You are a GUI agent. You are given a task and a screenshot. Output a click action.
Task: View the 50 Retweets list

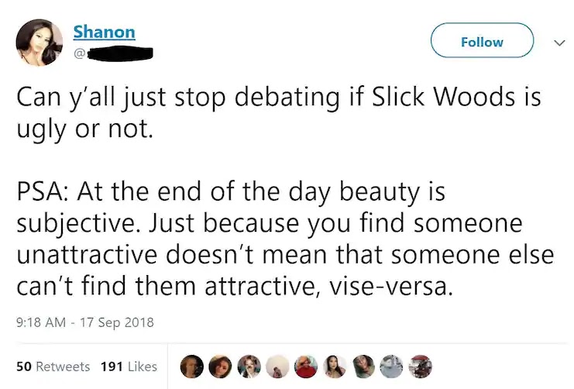click(x=53, y=367)
